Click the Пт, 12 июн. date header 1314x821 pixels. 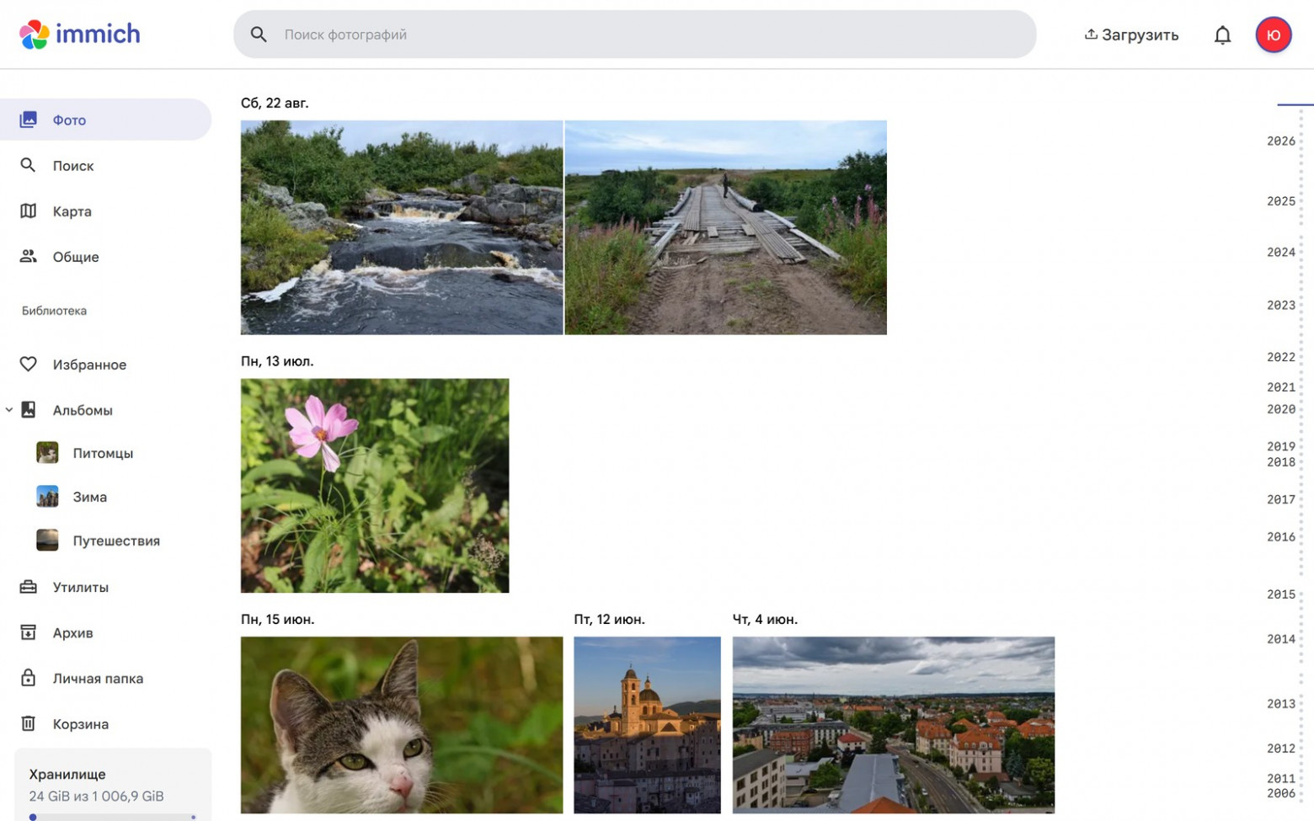pos(609,619)
